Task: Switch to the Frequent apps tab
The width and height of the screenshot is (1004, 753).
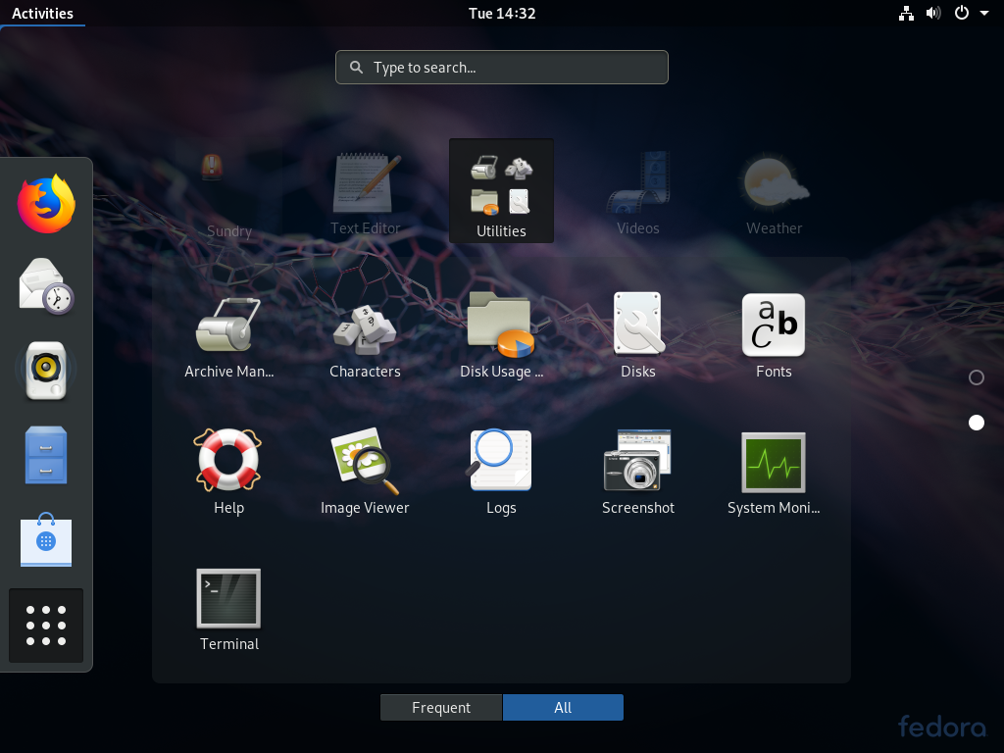Action: coord(441,708)
